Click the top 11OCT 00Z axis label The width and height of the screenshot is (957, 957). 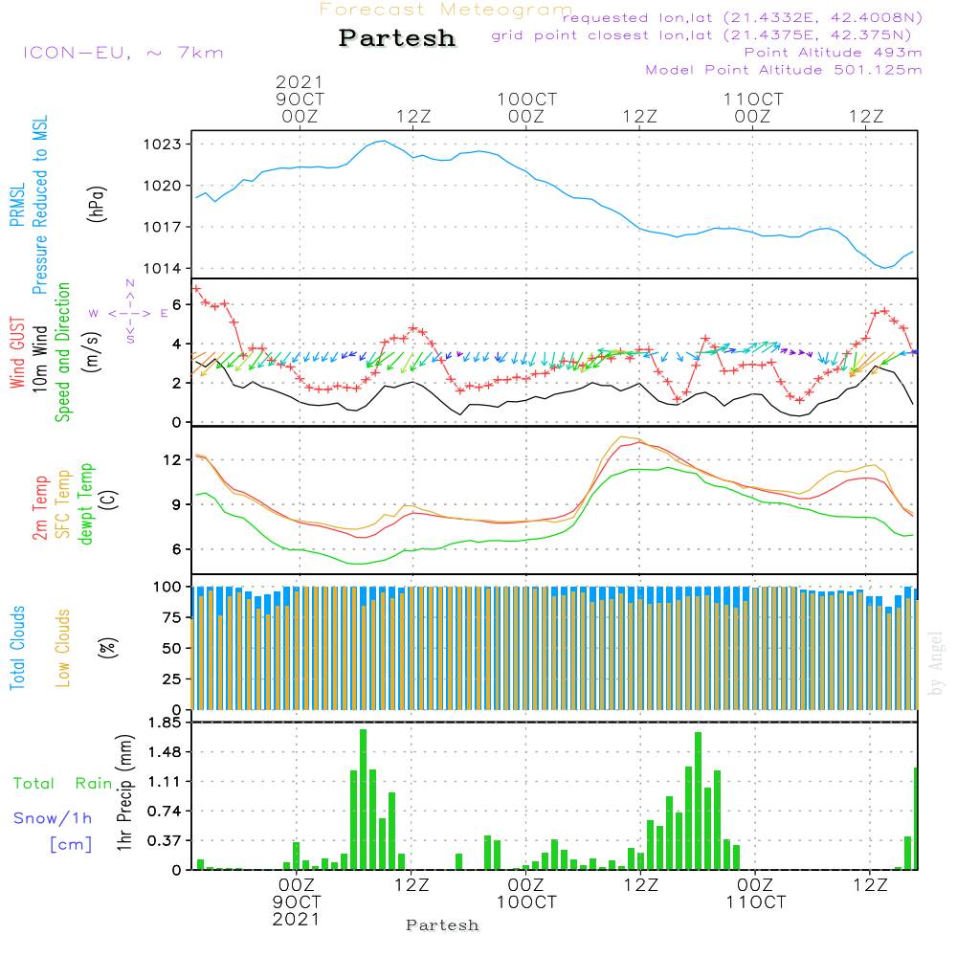point(753,107)
